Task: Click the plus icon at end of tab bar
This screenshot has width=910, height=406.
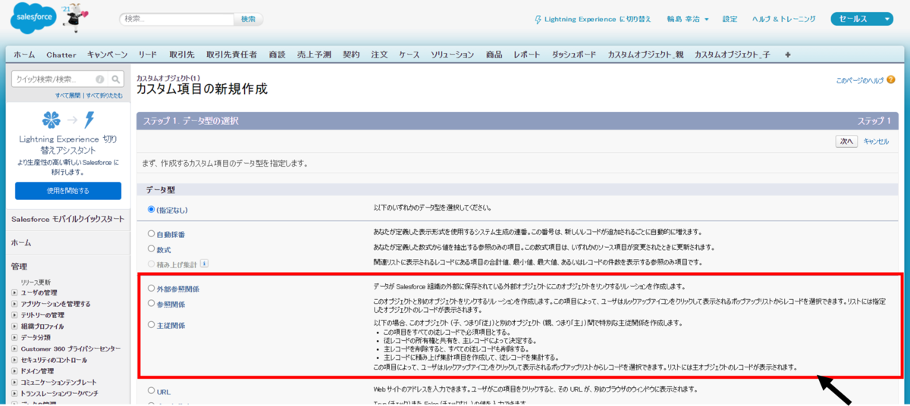Action: pos(788,55)
